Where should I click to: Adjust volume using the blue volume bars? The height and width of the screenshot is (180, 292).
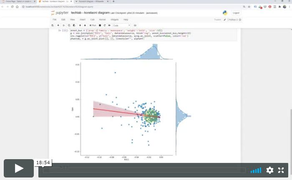coord(256,170)
